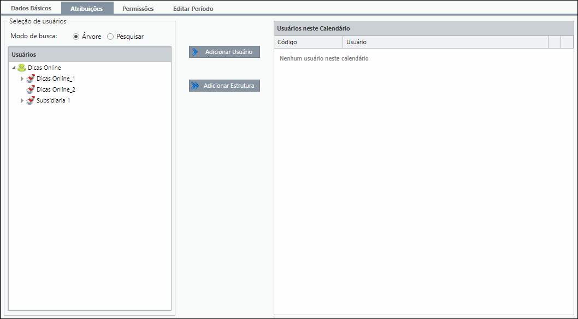Select the Árvore search mode radio
This screenshot has width=578, height=319.
point(76,37)
